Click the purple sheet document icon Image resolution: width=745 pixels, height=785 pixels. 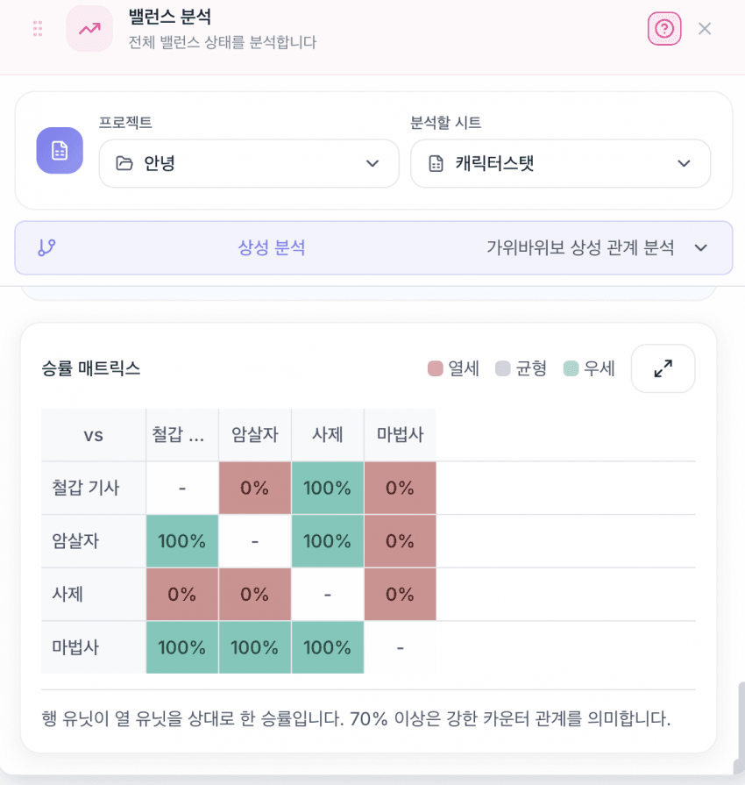[60, 151]
